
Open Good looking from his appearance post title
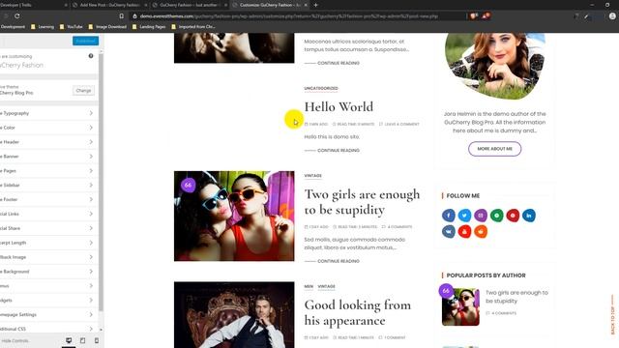coord(358,312)
